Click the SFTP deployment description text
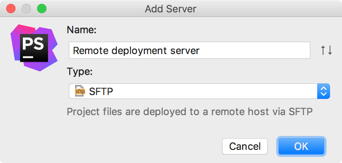Image resolution: width=342 pixels, height=163 pixels. click(190, 112)
